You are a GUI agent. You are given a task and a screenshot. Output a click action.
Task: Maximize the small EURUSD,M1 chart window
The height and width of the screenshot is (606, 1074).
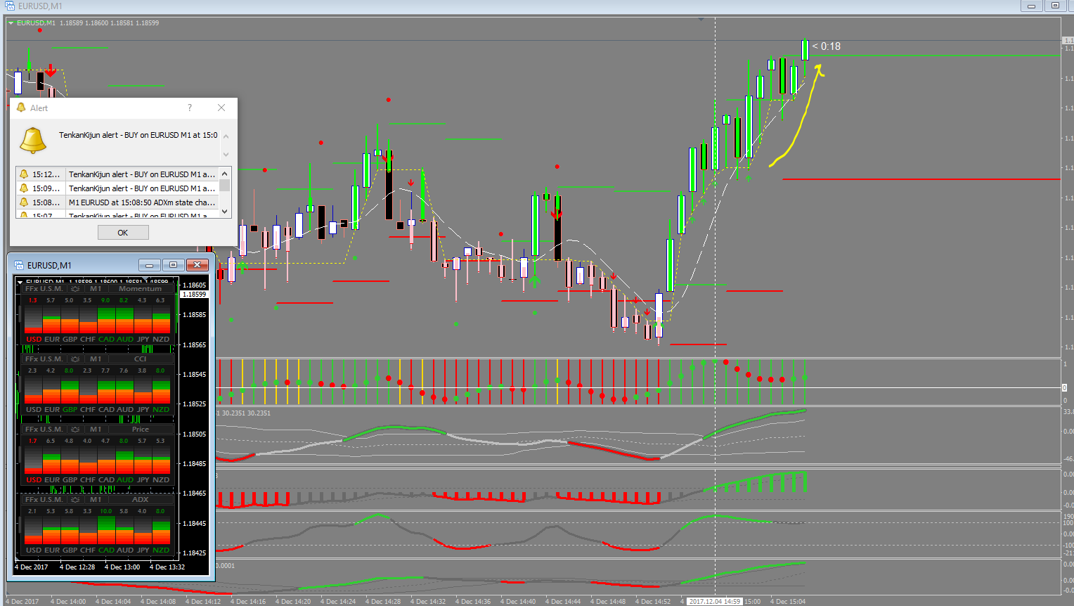point(173,265)
